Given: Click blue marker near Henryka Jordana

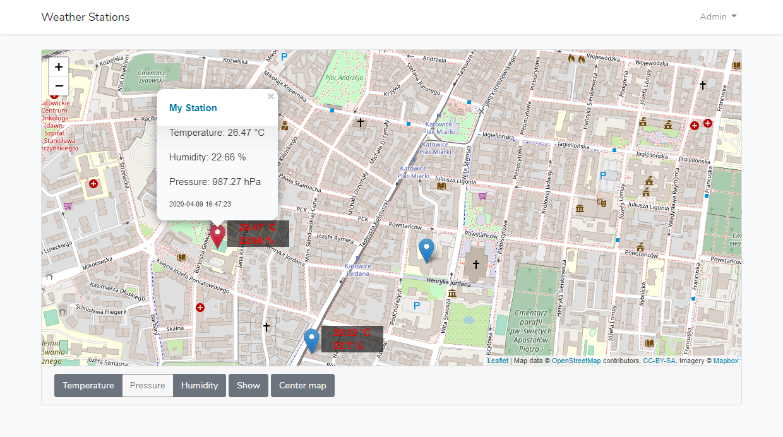Looking at the screenshot, I should coord(427,250).
